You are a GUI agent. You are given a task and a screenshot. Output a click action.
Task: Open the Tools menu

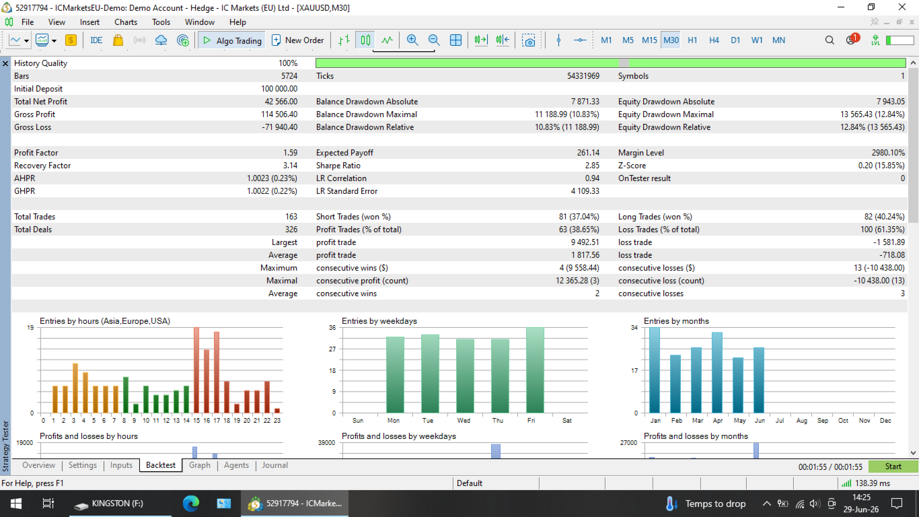pos(161,22)
